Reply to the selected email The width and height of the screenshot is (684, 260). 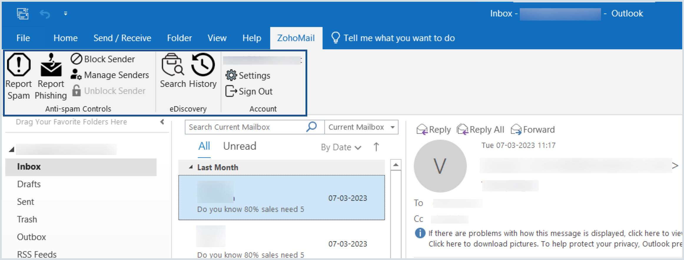[434, 130]
